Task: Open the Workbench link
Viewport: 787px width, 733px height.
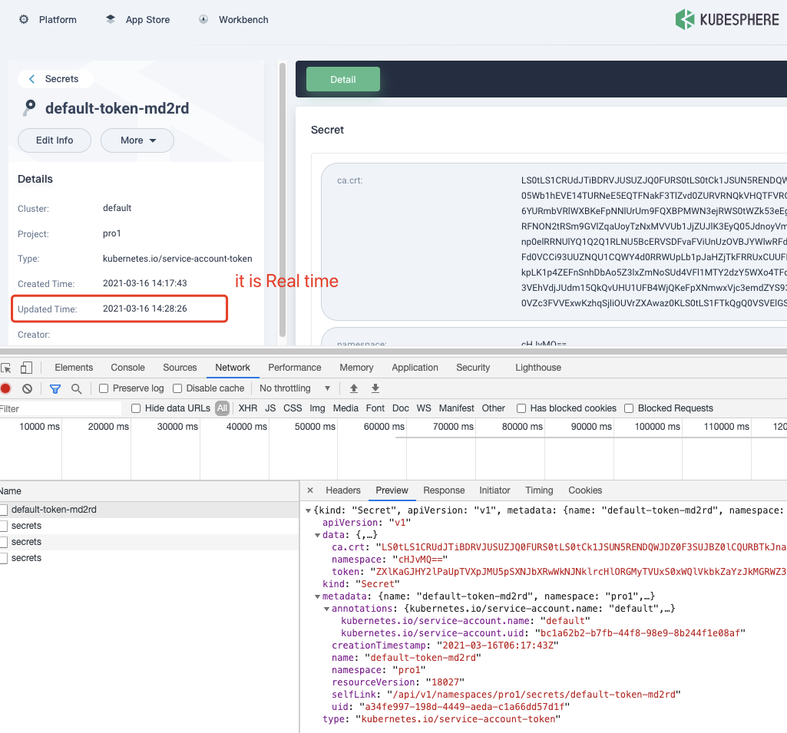Action: (243, 19)
